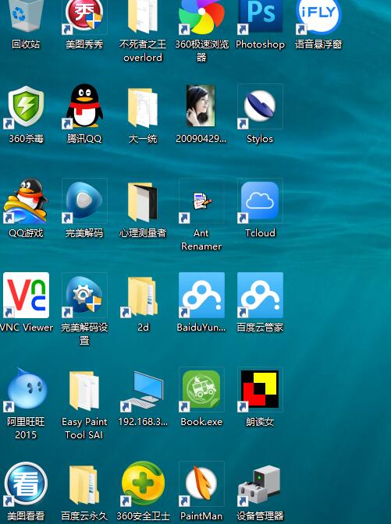Screen dimensions: 391x524
Task: Launch Ant Renamer shortcut
Action: point(201,201)
